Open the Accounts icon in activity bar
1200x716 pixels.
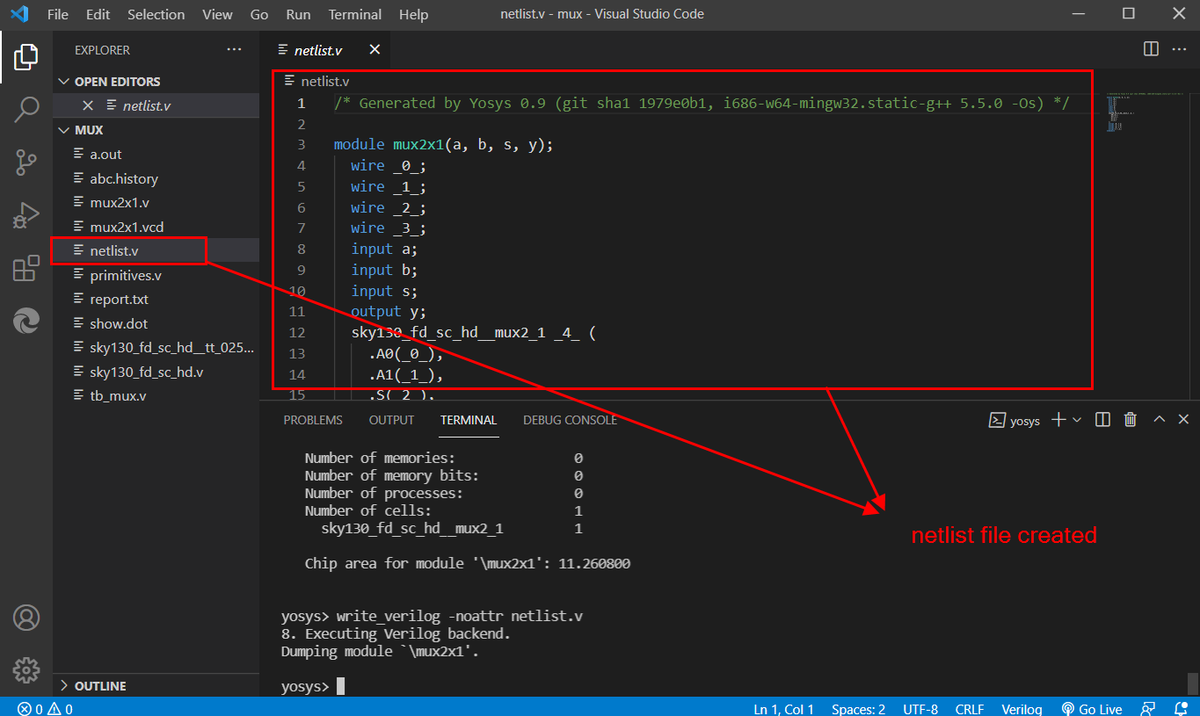(x=25, y=618)
